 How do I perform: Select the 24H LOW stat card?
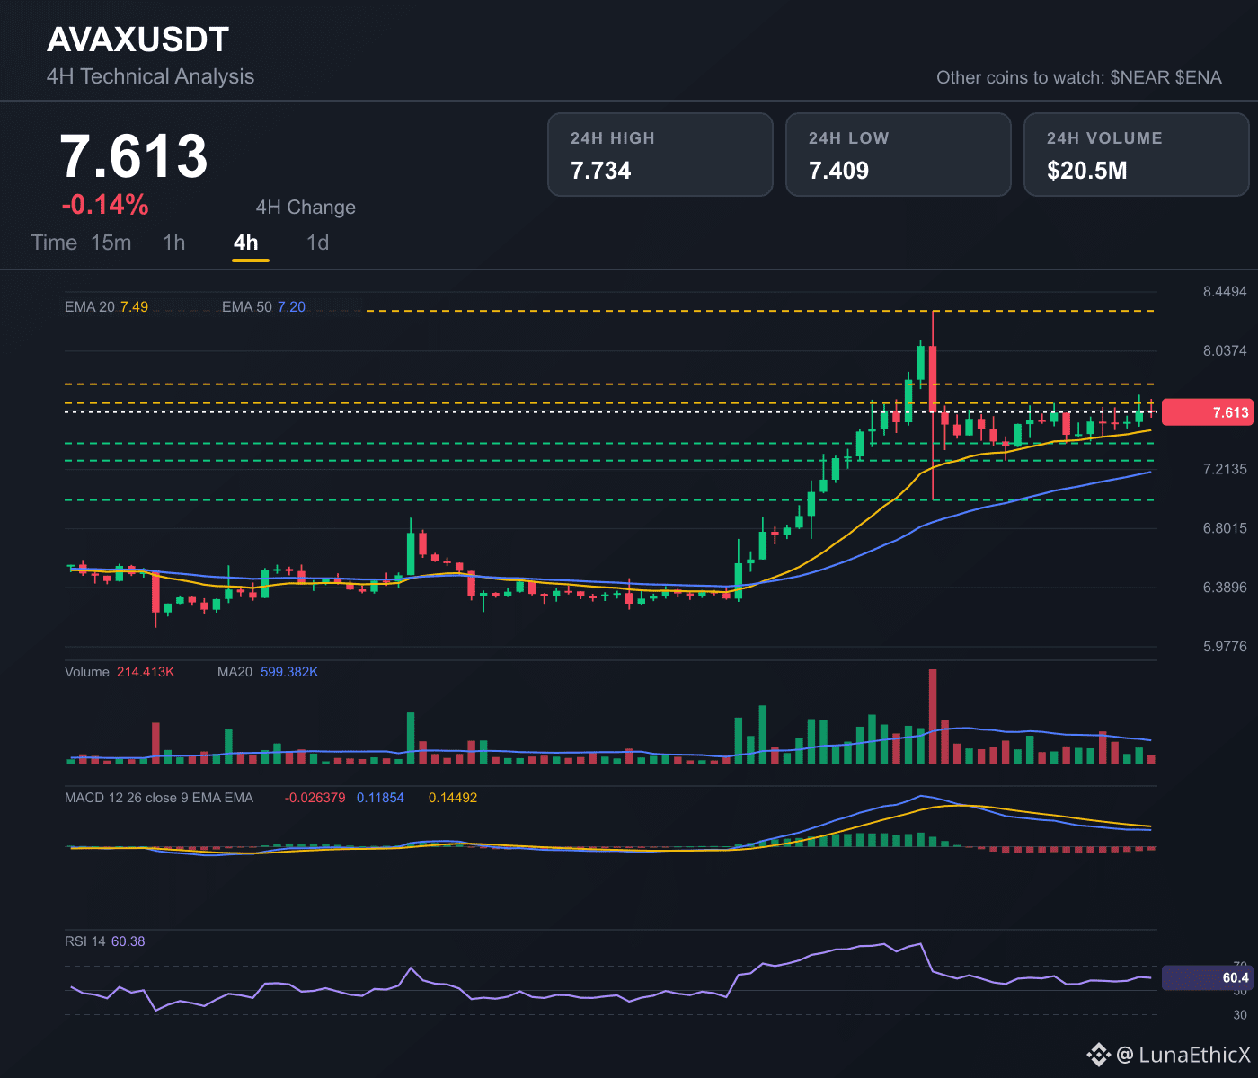click(899, 155)
